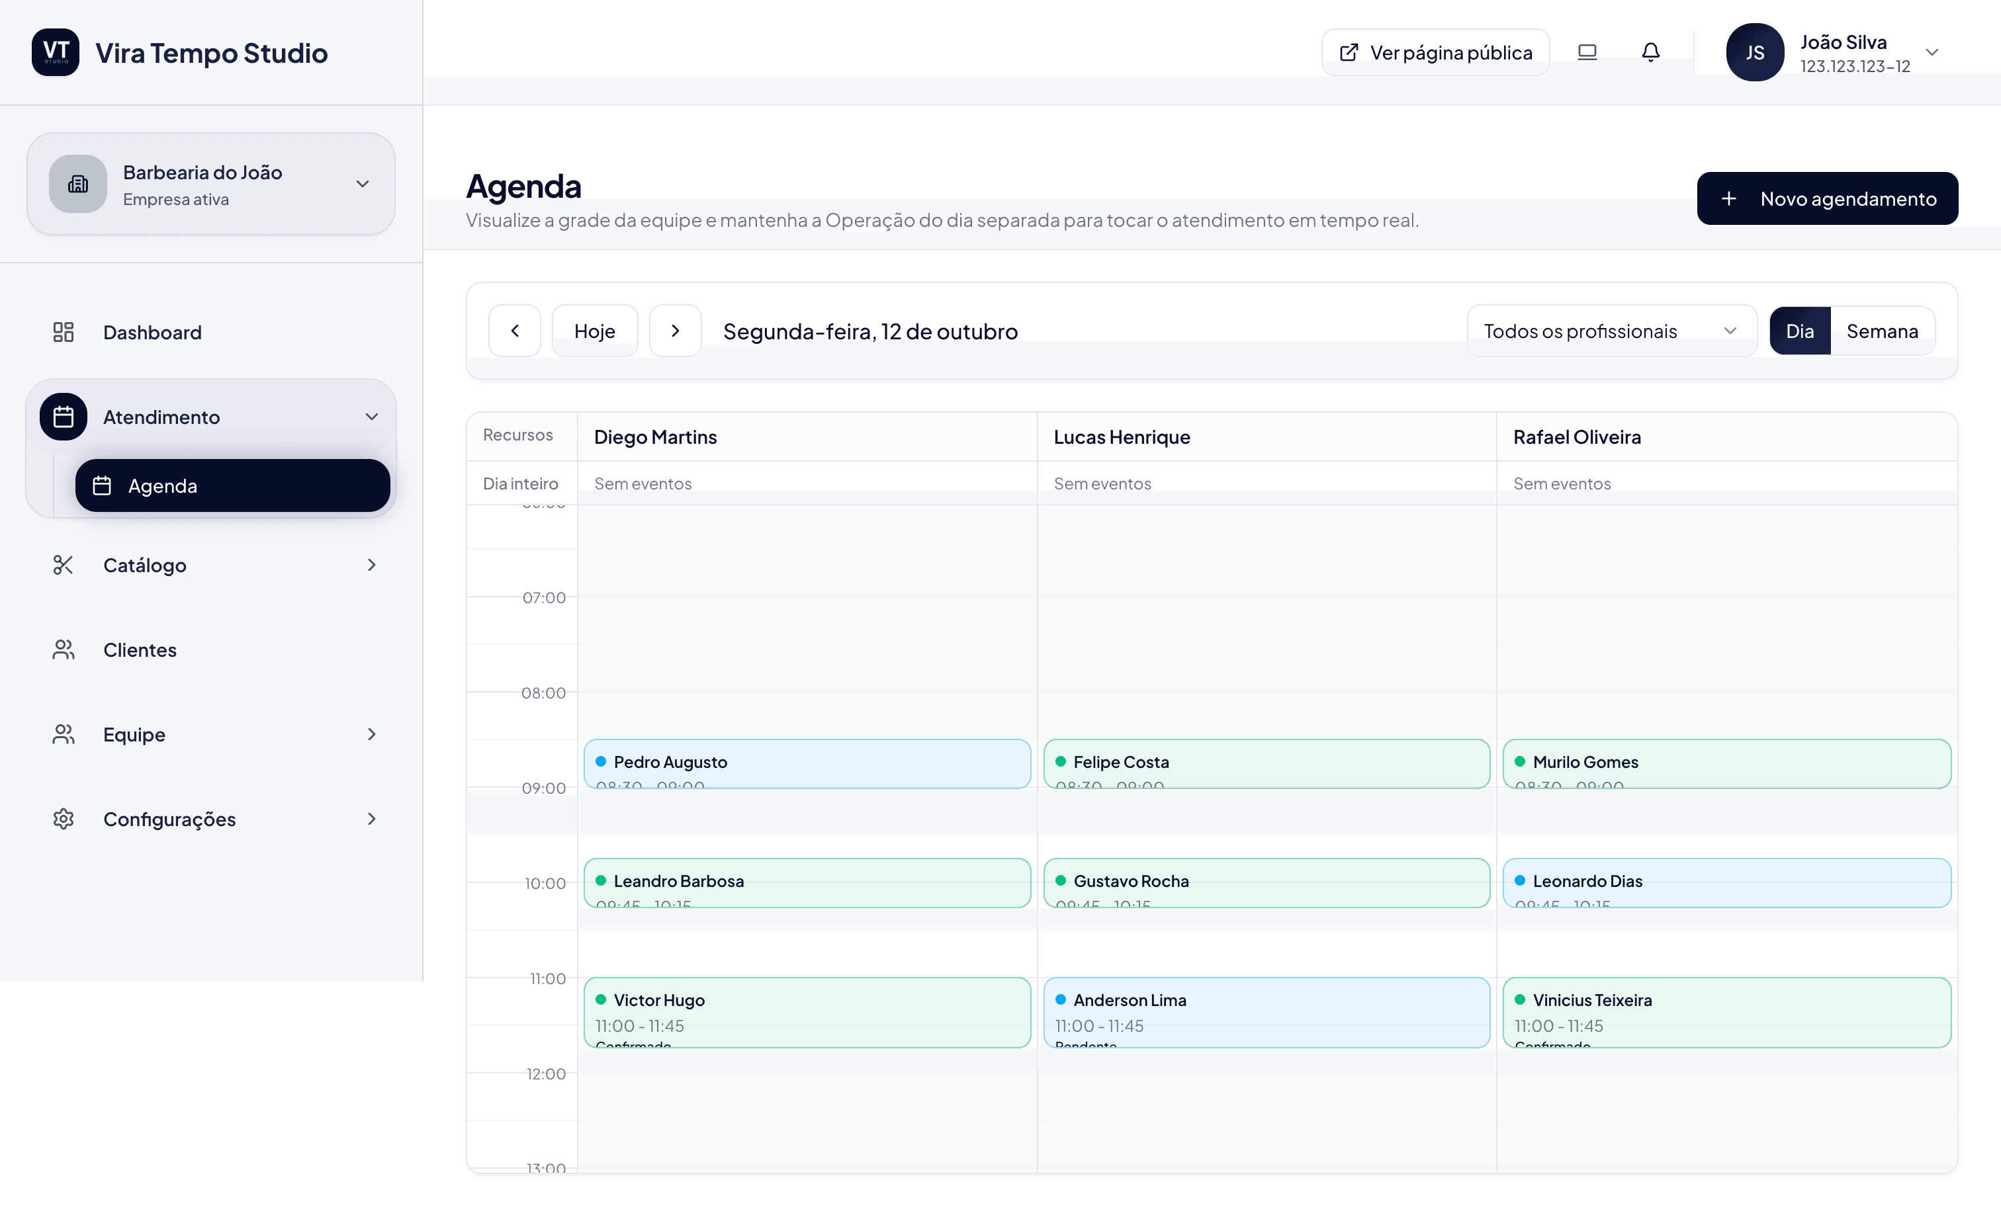
Task: Click the VT Studio logo icon
Action: tap(55, 53)
